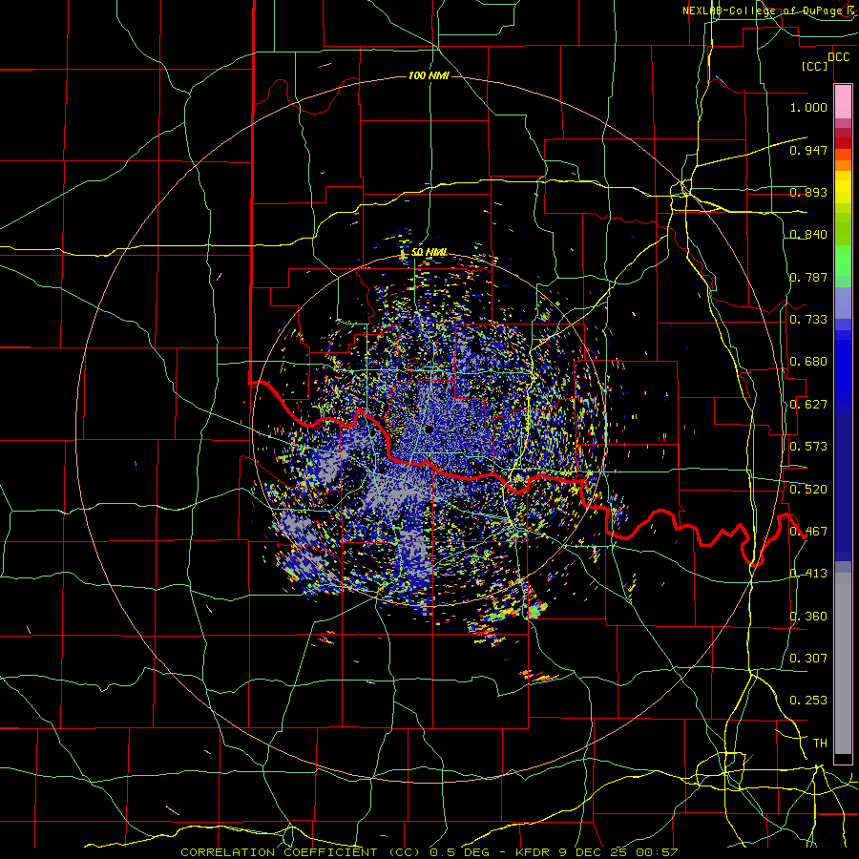Click the DCC label above the color scale
Viewport: 859px width, 859px height.
[x=838, y=57]
